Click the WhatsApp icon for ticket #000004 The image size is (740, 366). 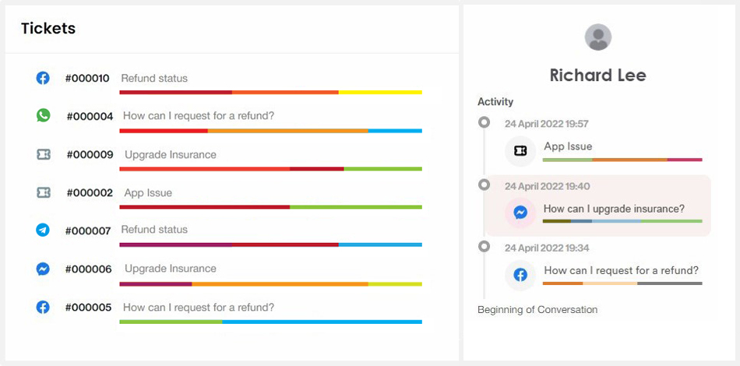pos(43,115)
